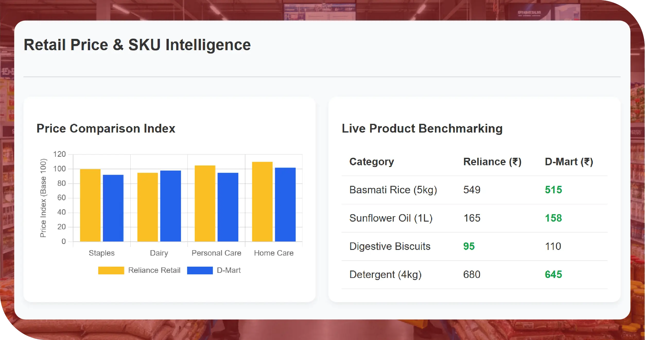Select the yellow Dairy bar
The width and height of the screenshot is (645, 340).
[x=147, y=207]
